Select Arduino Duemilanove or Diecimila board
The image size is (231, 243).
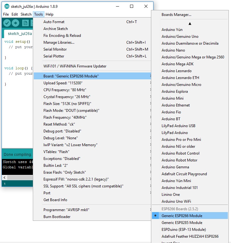190,43
